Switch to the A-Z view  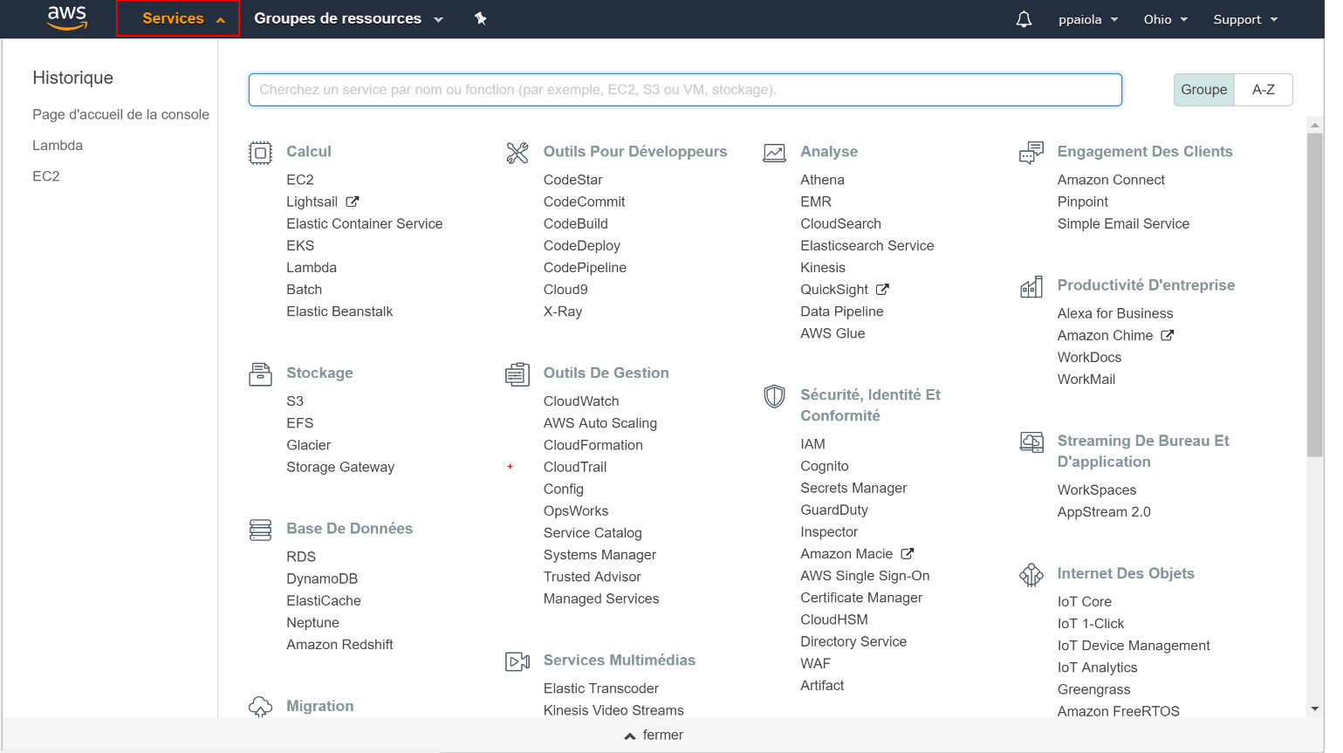(1264, 90)
